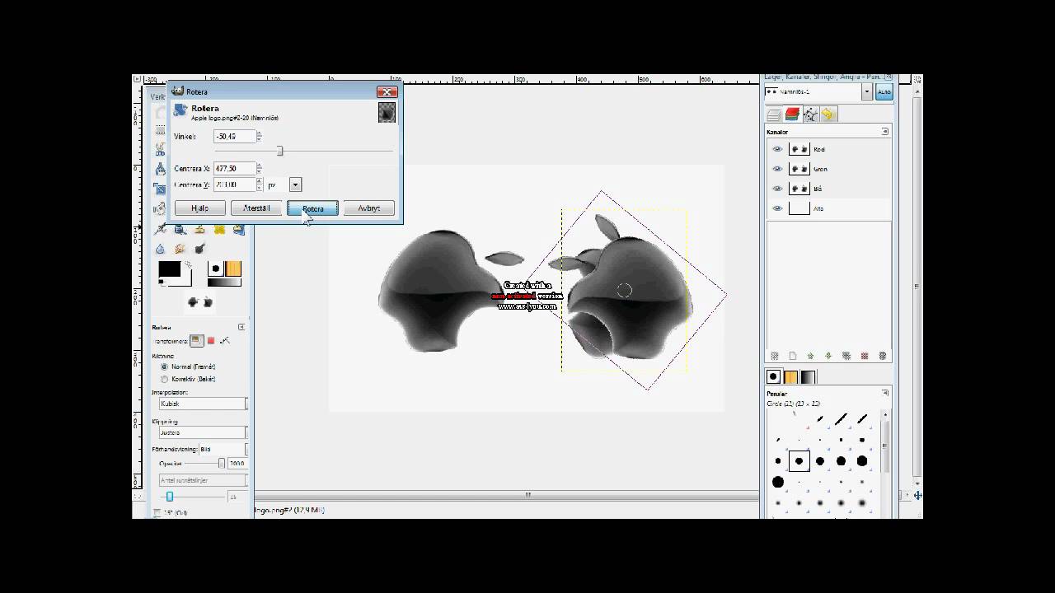Click the Hjälp button
Viewport: 1055px width, 593px height.
click(199, 208)
